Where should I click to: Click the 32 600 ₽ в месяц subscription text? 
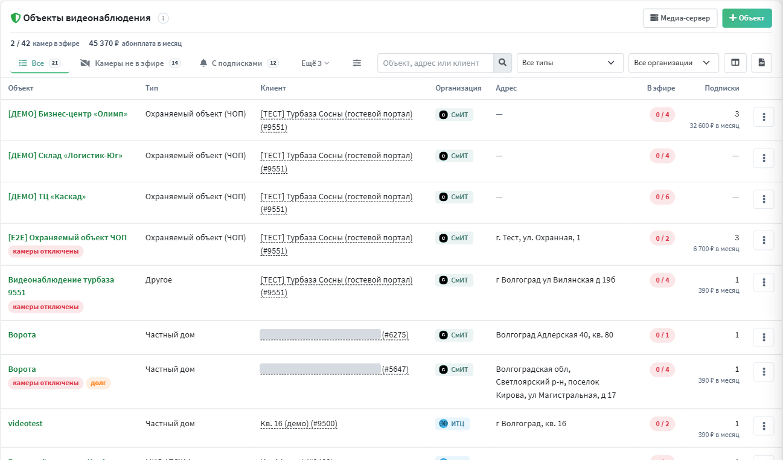[714, 126]
